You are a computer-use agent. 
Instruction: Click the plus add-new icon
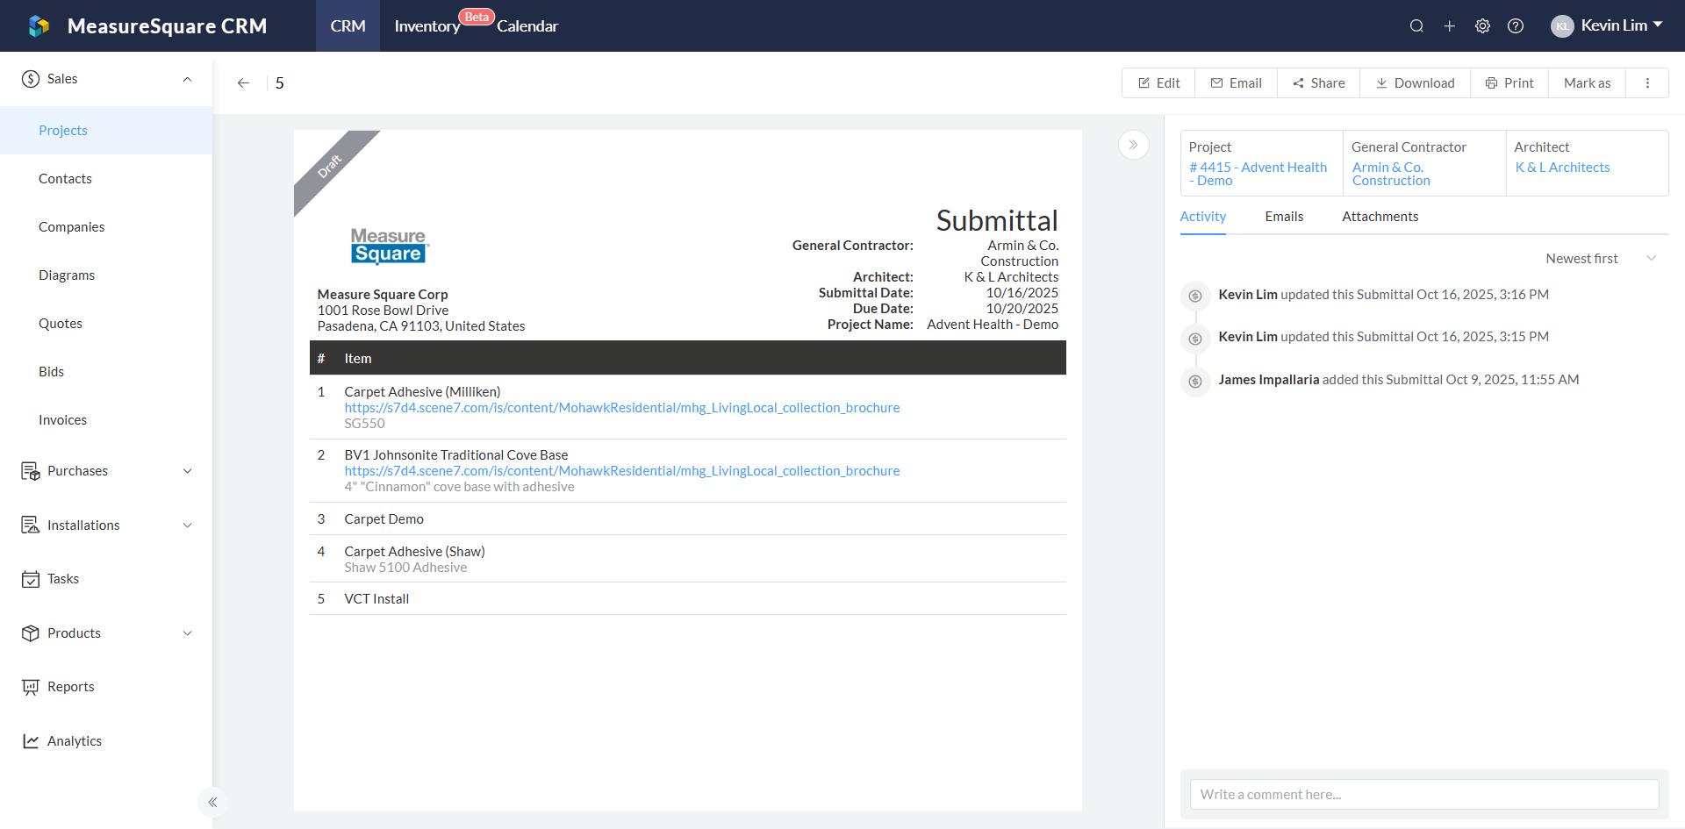point(1450,26)
